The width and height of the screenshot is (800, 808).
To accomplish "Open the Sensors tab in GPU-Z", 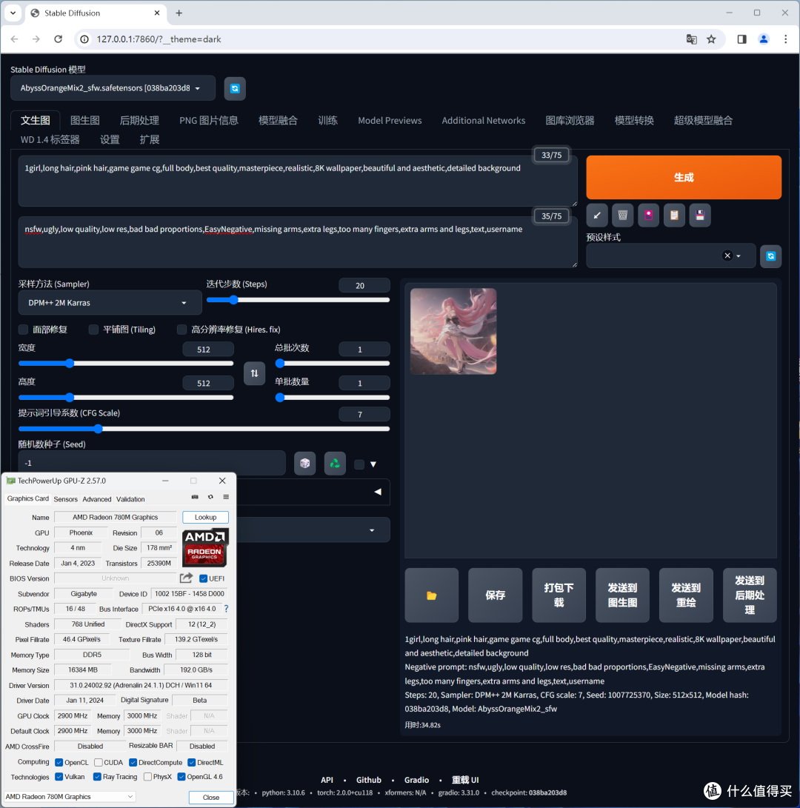I will pos(65,499).
